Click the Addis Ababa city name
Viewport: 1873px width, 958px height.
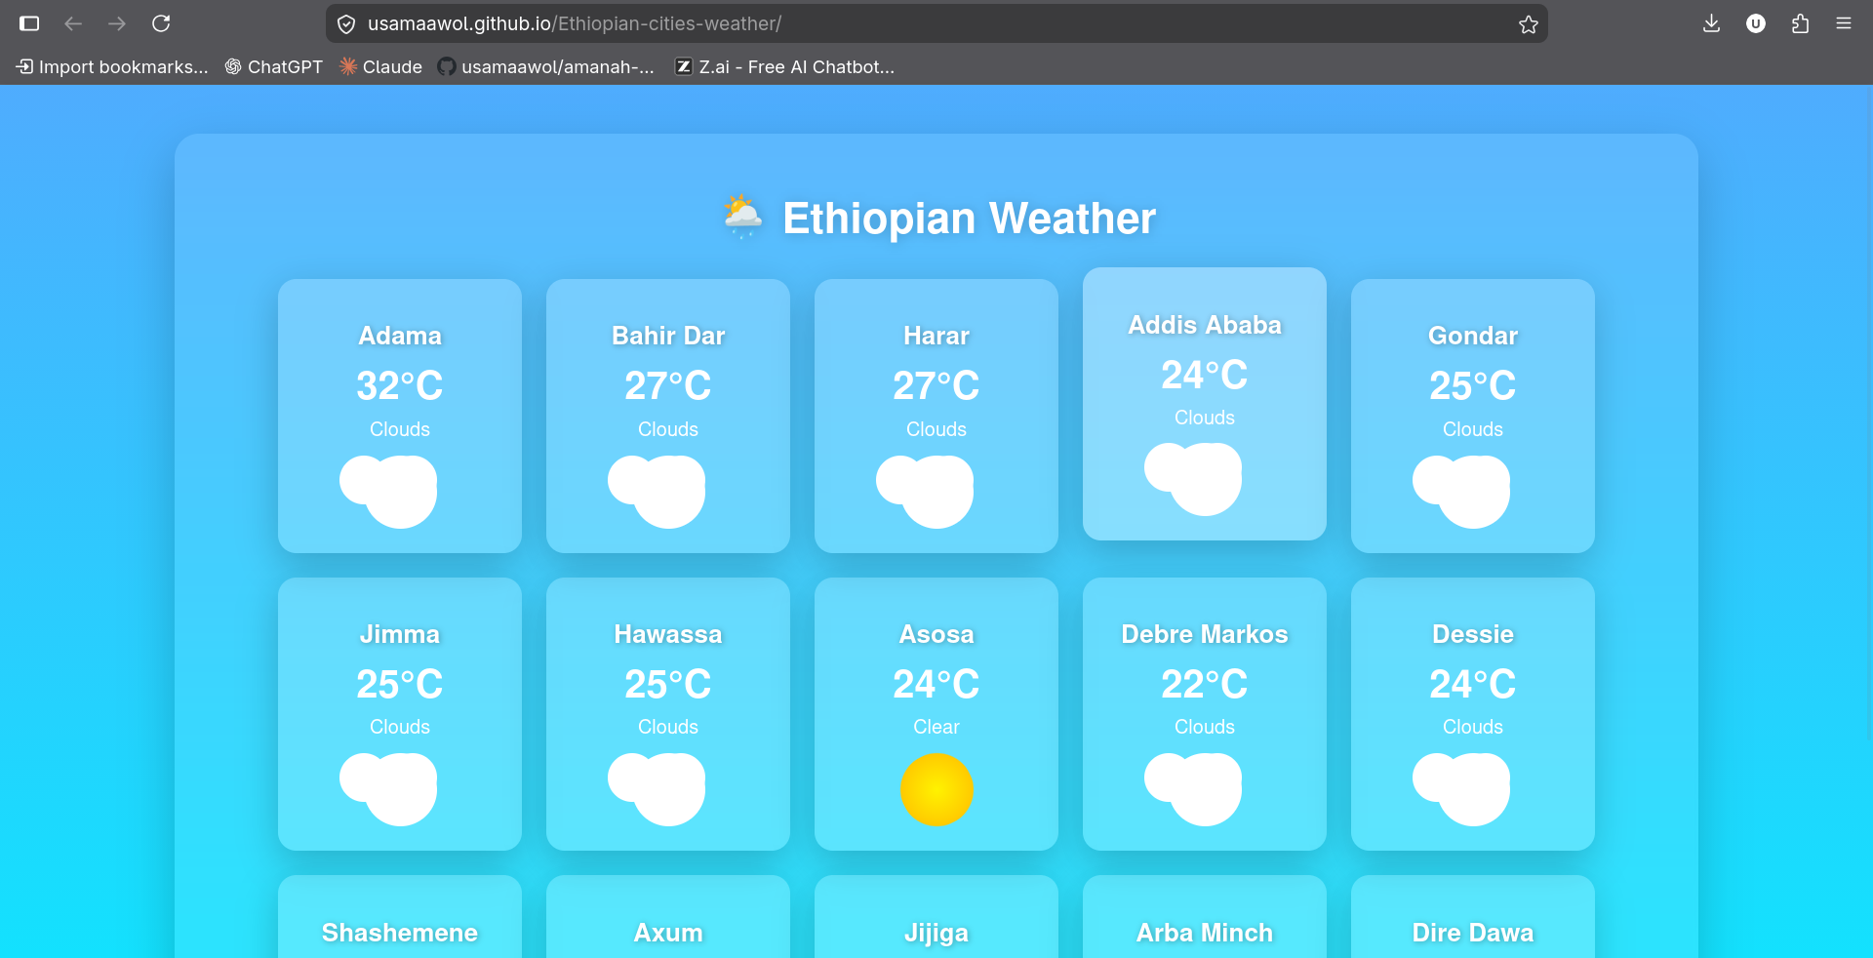1205,325
